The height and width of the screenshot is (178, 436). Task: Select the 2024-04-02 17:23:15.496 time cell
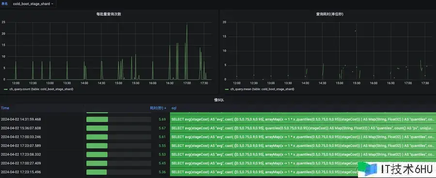coord(21,172)
